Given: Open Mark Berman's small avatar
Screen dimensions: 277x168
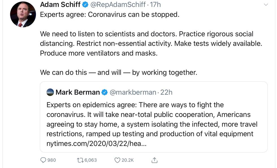Looking at the screenshot, I should 50,92.
